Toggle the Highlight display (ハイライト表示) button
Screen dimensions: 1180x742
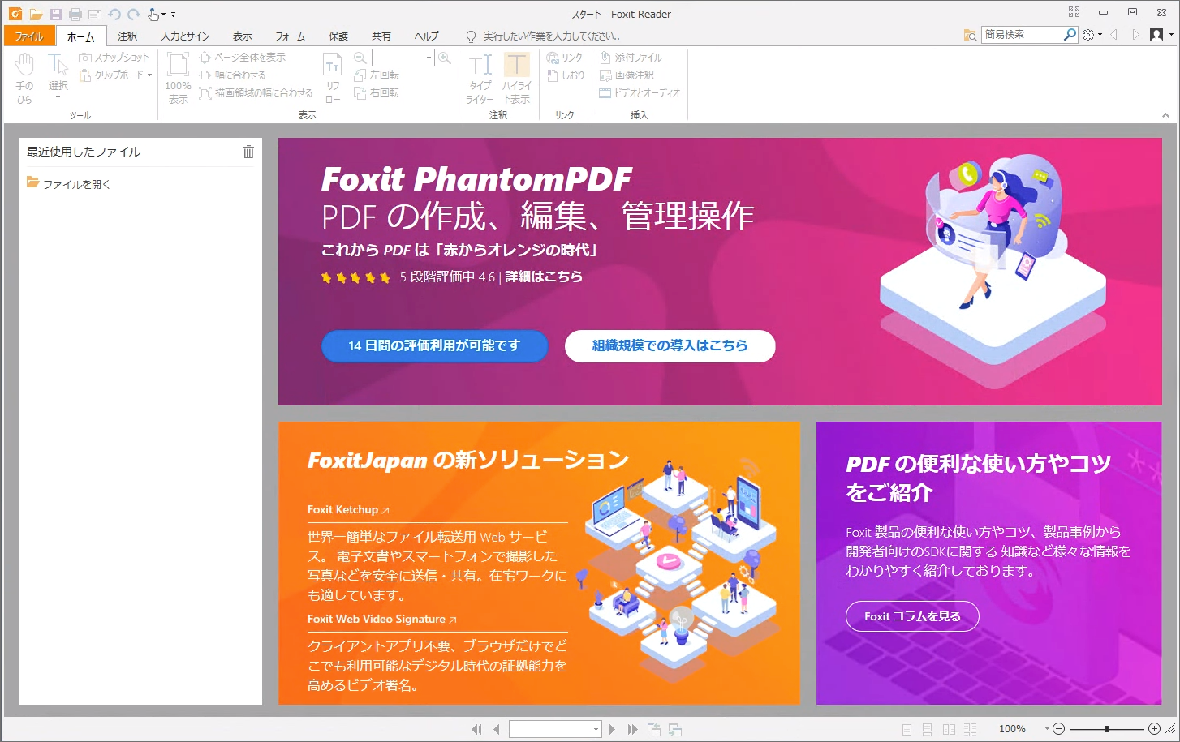coord(516,78)
